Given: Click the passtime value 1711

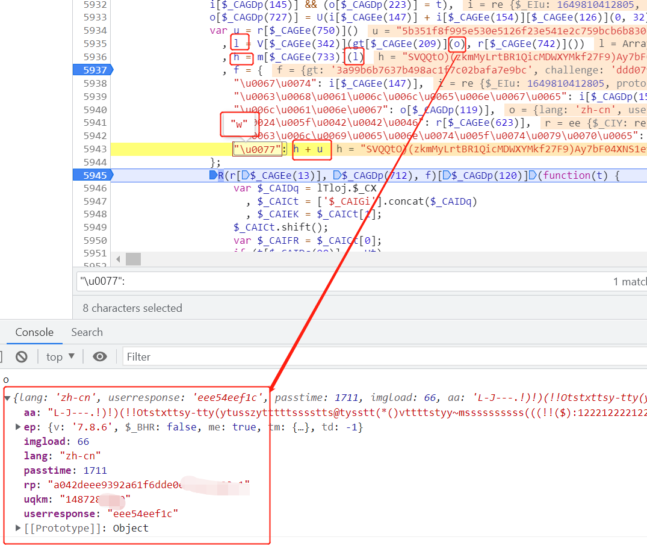Looking at the screenshot, I should click(95, 471).
